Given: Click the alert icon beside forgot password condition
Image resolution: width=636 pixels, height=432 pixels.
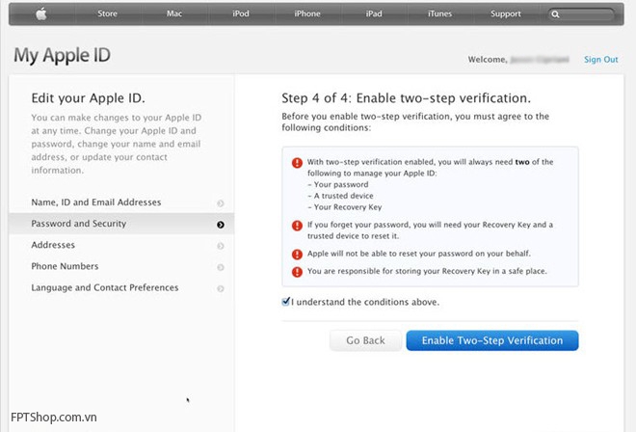Looking at the screenshot, I should point(297,226).
